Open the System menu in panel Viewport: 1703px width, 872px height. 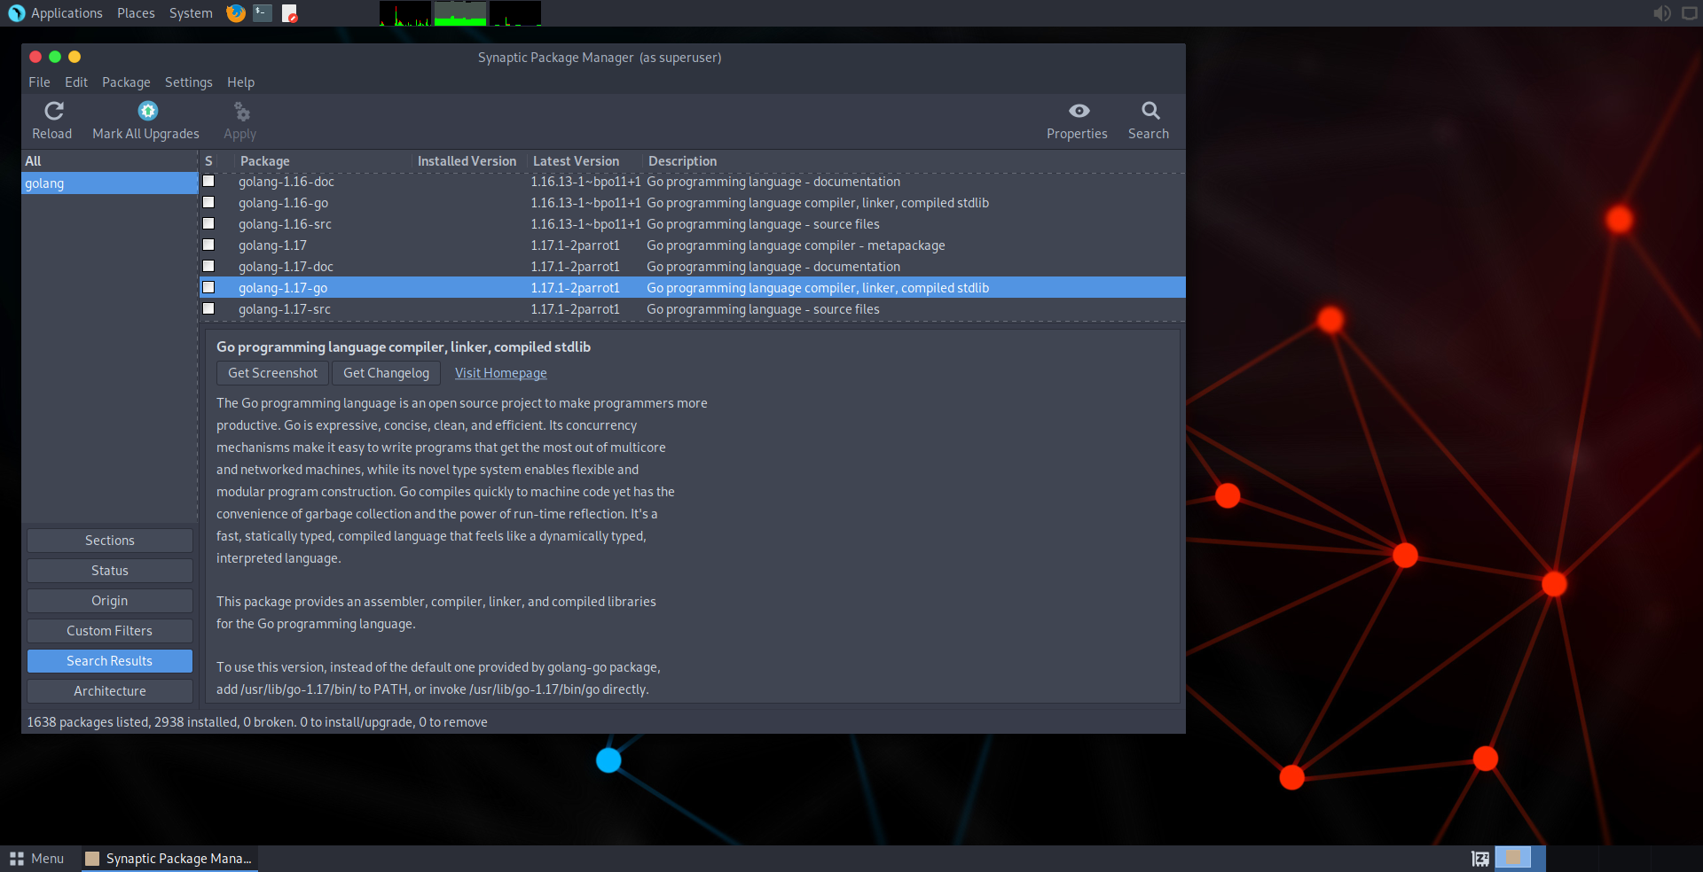coord(191,13)
